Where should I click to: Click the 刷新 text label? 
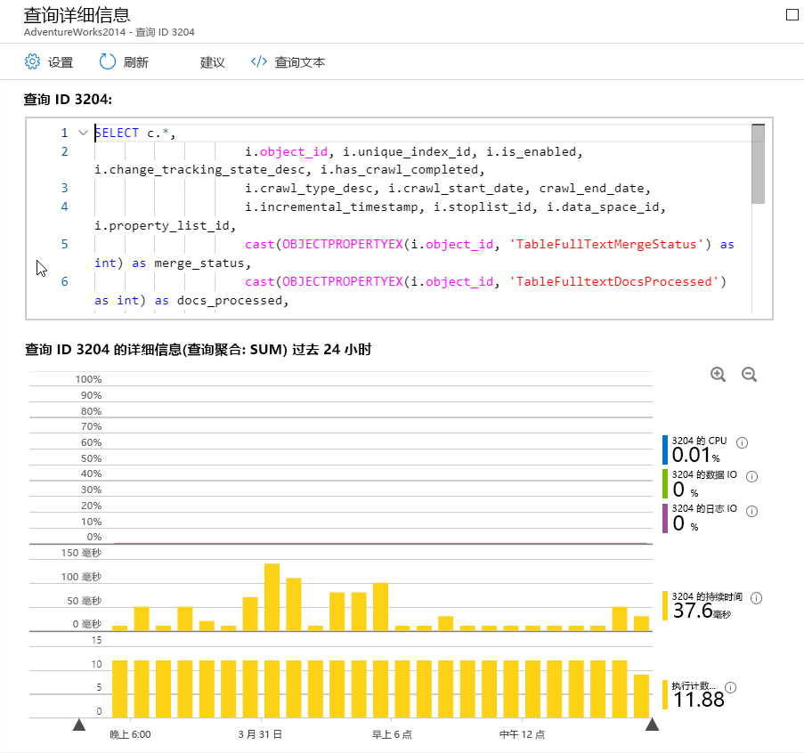pos(136,62)
